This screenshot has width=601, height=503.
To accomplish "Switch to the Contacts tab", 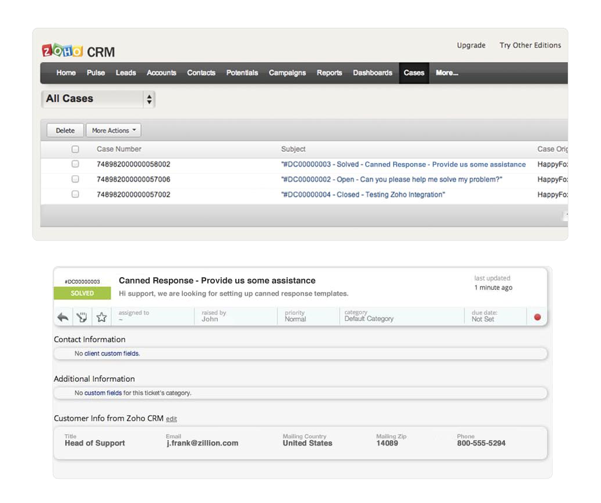I will [x=201, y=73].
